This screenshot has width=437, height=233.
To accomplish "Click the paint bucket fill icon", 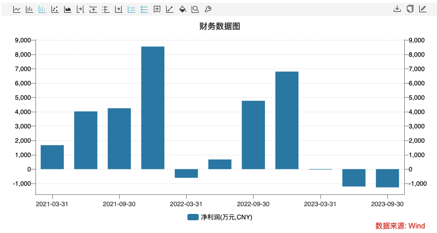I will coord(183,9).
